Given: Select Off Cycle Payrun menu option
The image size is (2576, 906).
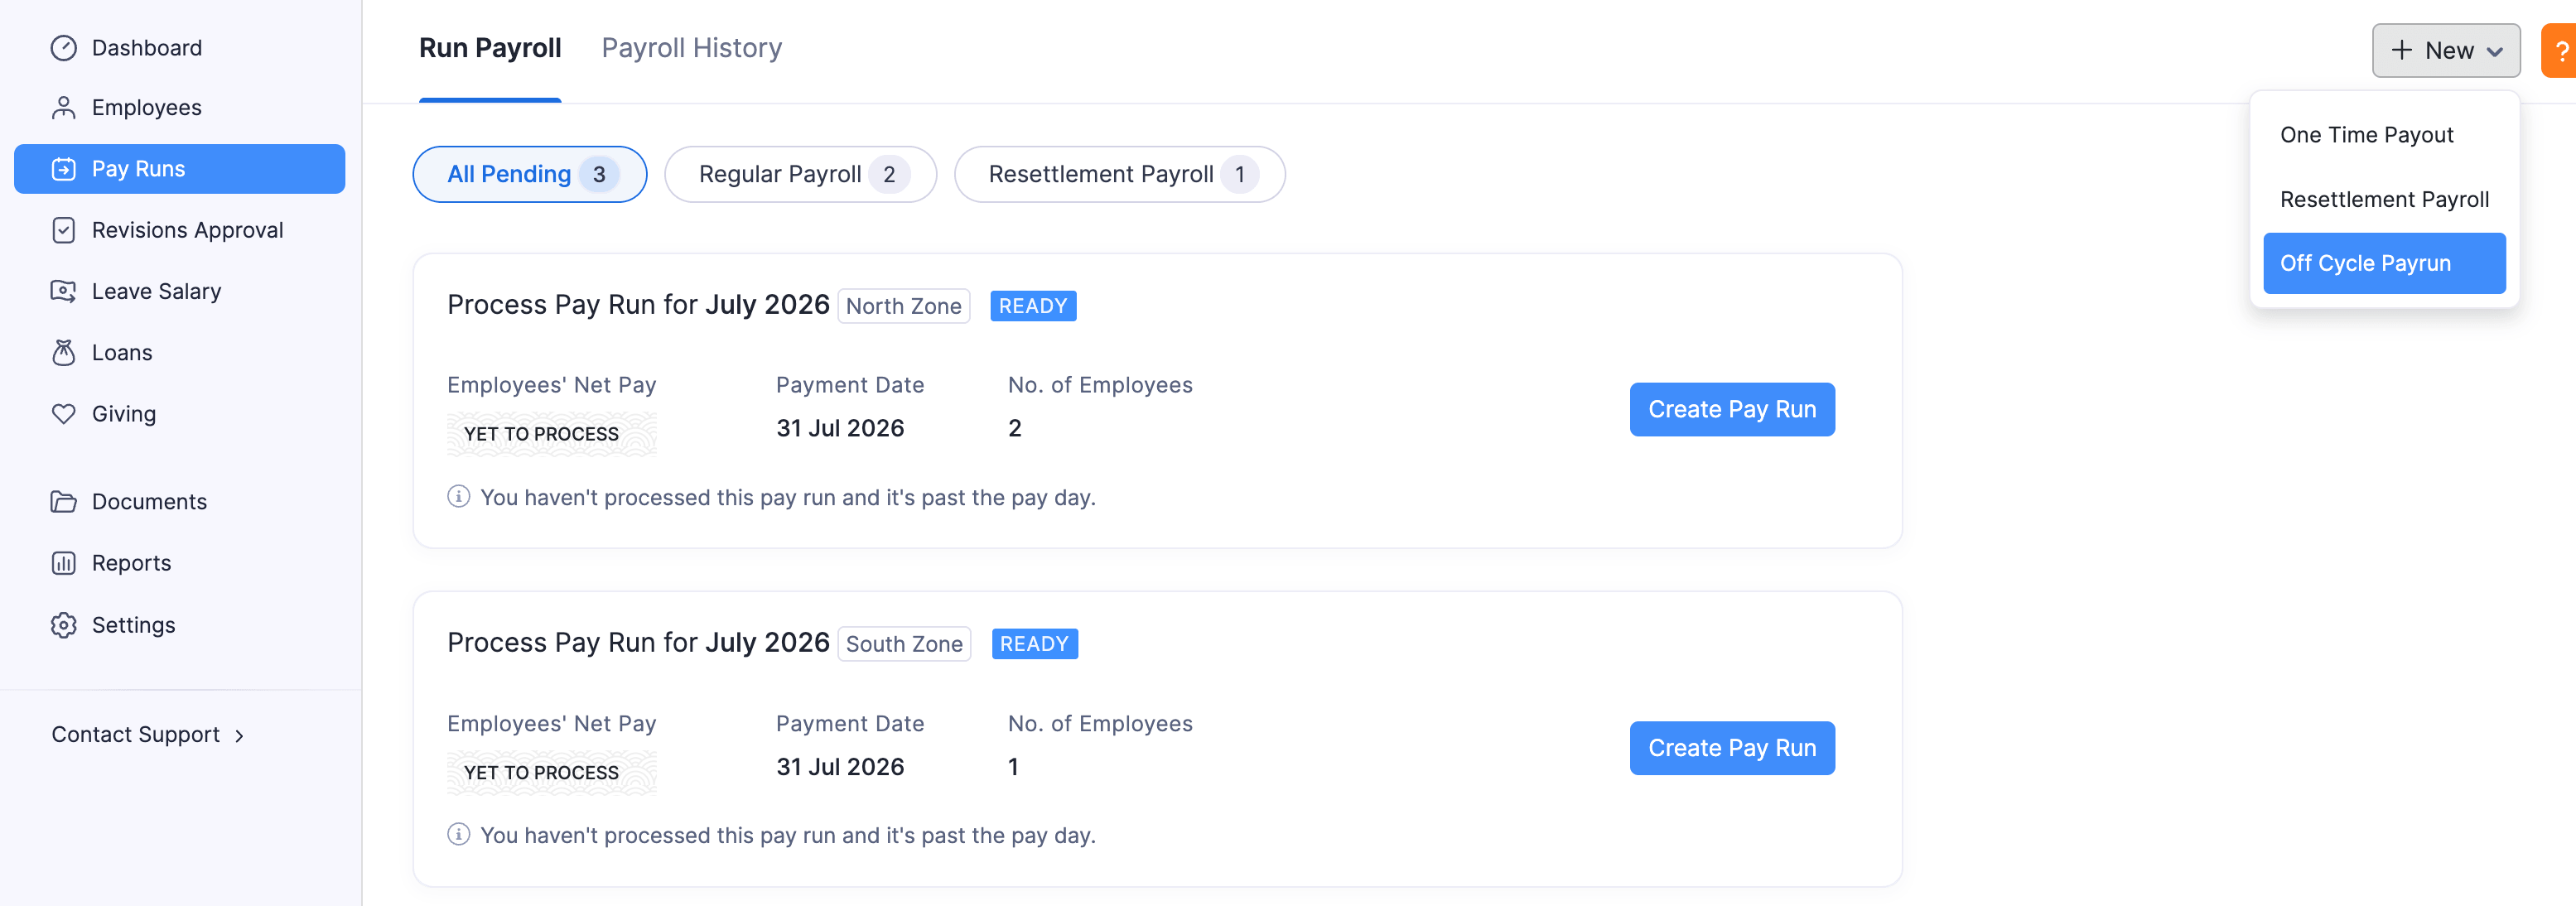Looking at the screenshot, I should click(2384, 263).
